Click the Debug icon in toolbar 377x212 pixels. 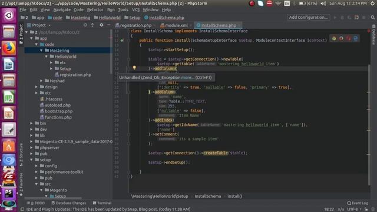point(342,17)
